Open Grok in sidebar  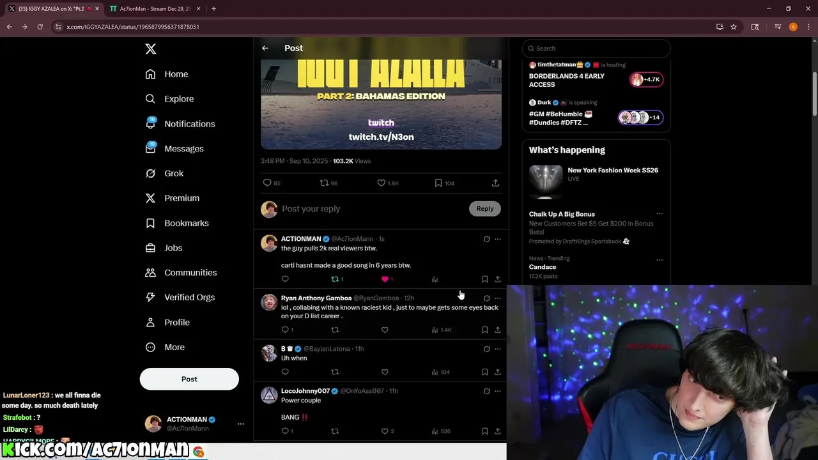[x=164, y=173]
